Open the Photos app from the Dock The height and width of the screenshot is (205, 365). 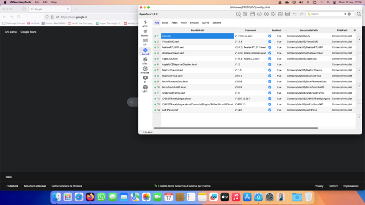click(146, 197)
